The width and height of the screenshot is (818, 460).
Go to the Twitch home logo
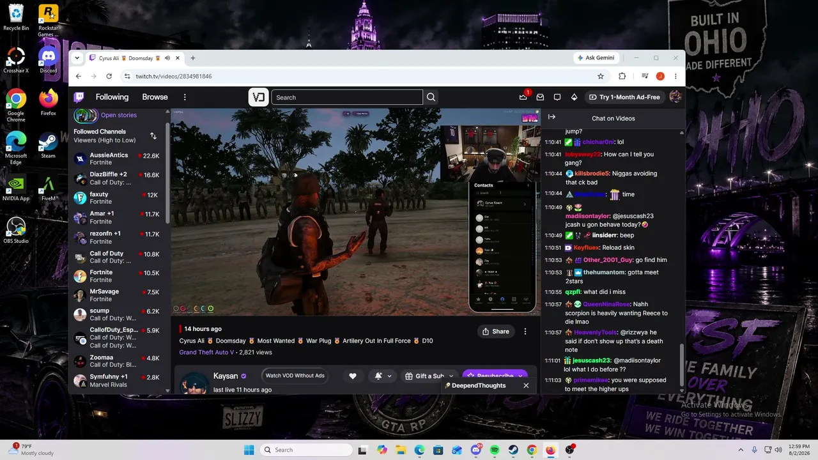[x=79, y=97]
